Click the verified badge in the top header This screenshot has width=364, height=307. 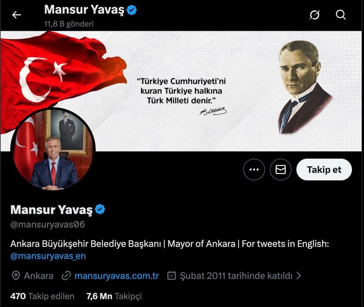[132, 10]
